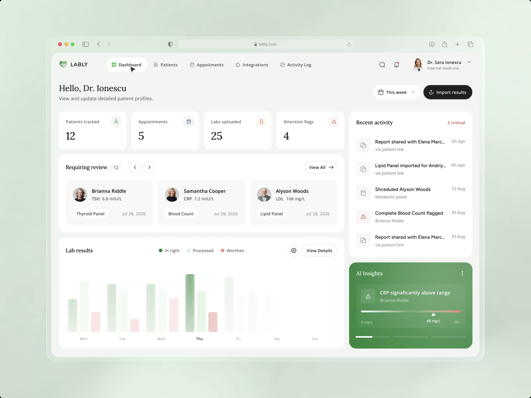This screenshot has width=531, height=398.
Task: Expand Dr. Sara Ionescu profile menu
Action: [x=469, y=62]
